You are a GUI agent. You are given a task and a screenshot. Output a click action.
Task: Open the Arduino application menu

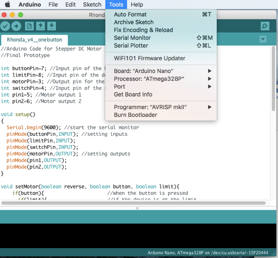tap(30, 4)
